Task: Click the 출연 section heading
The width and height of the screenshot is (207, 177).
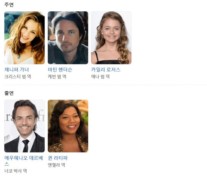Action: (9, 93)
